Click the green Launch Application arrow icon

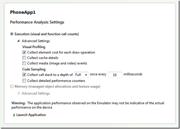14,115
